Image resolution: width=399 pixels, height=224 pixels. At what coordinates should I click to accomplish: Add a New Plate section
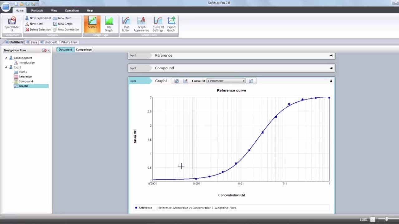pos(62,18)
